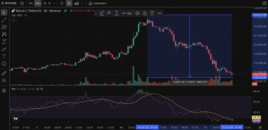This screenshot has width=268, height=130.
Task: Select the price range bottom anchor circle
Action: click(x=232, y=77)
